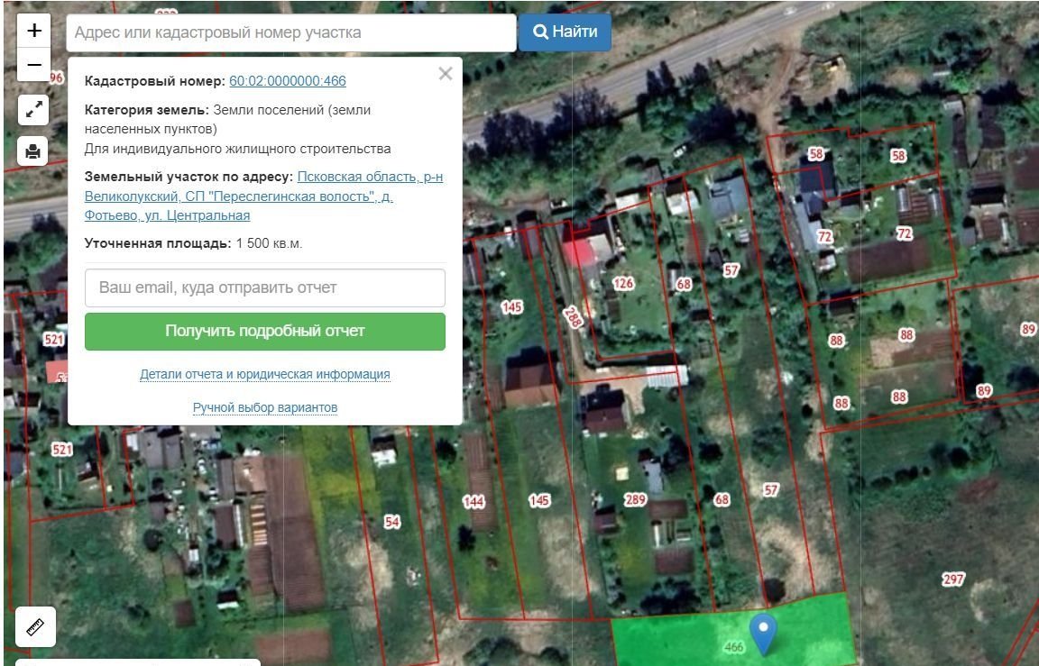This screenshot has height=666, width=1039.
Task: Select parcel labeled 126 on map
Action: click(x=623, y=283)
